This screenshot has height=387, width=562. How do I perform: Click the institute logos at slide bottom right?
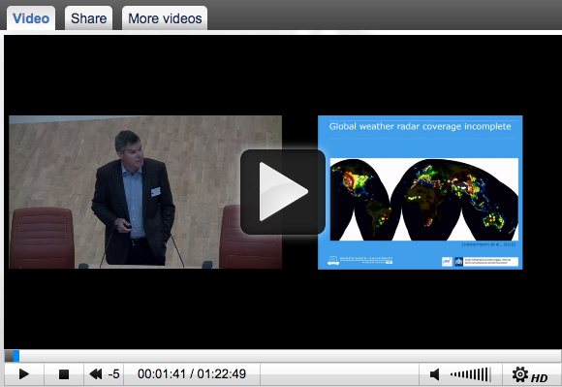tap(480, 262)
